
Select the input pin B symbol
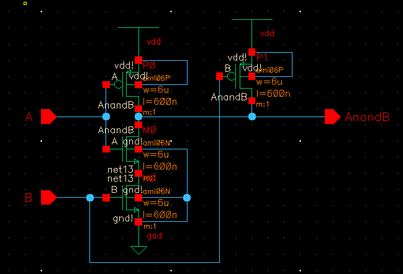49,198
